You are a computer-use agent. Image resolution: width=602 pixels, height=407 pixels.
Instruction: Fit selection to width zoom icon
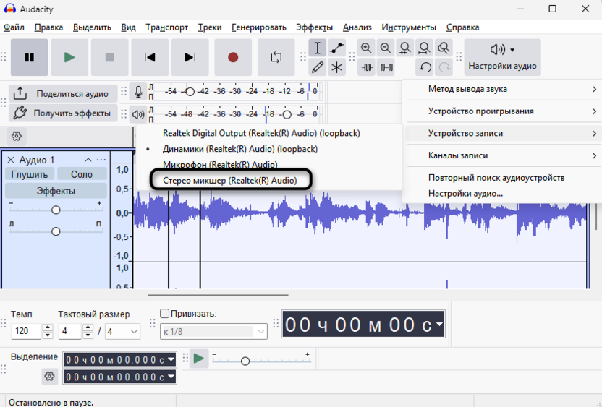(x=405, y=48)
